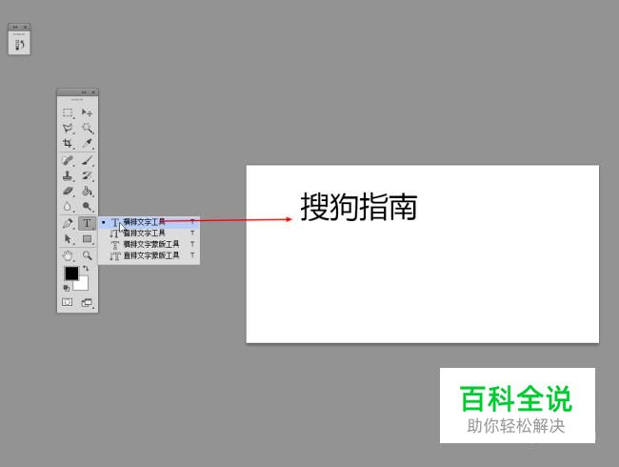
Task: Select the Rectangle shape tool
Action: [87, 239]
